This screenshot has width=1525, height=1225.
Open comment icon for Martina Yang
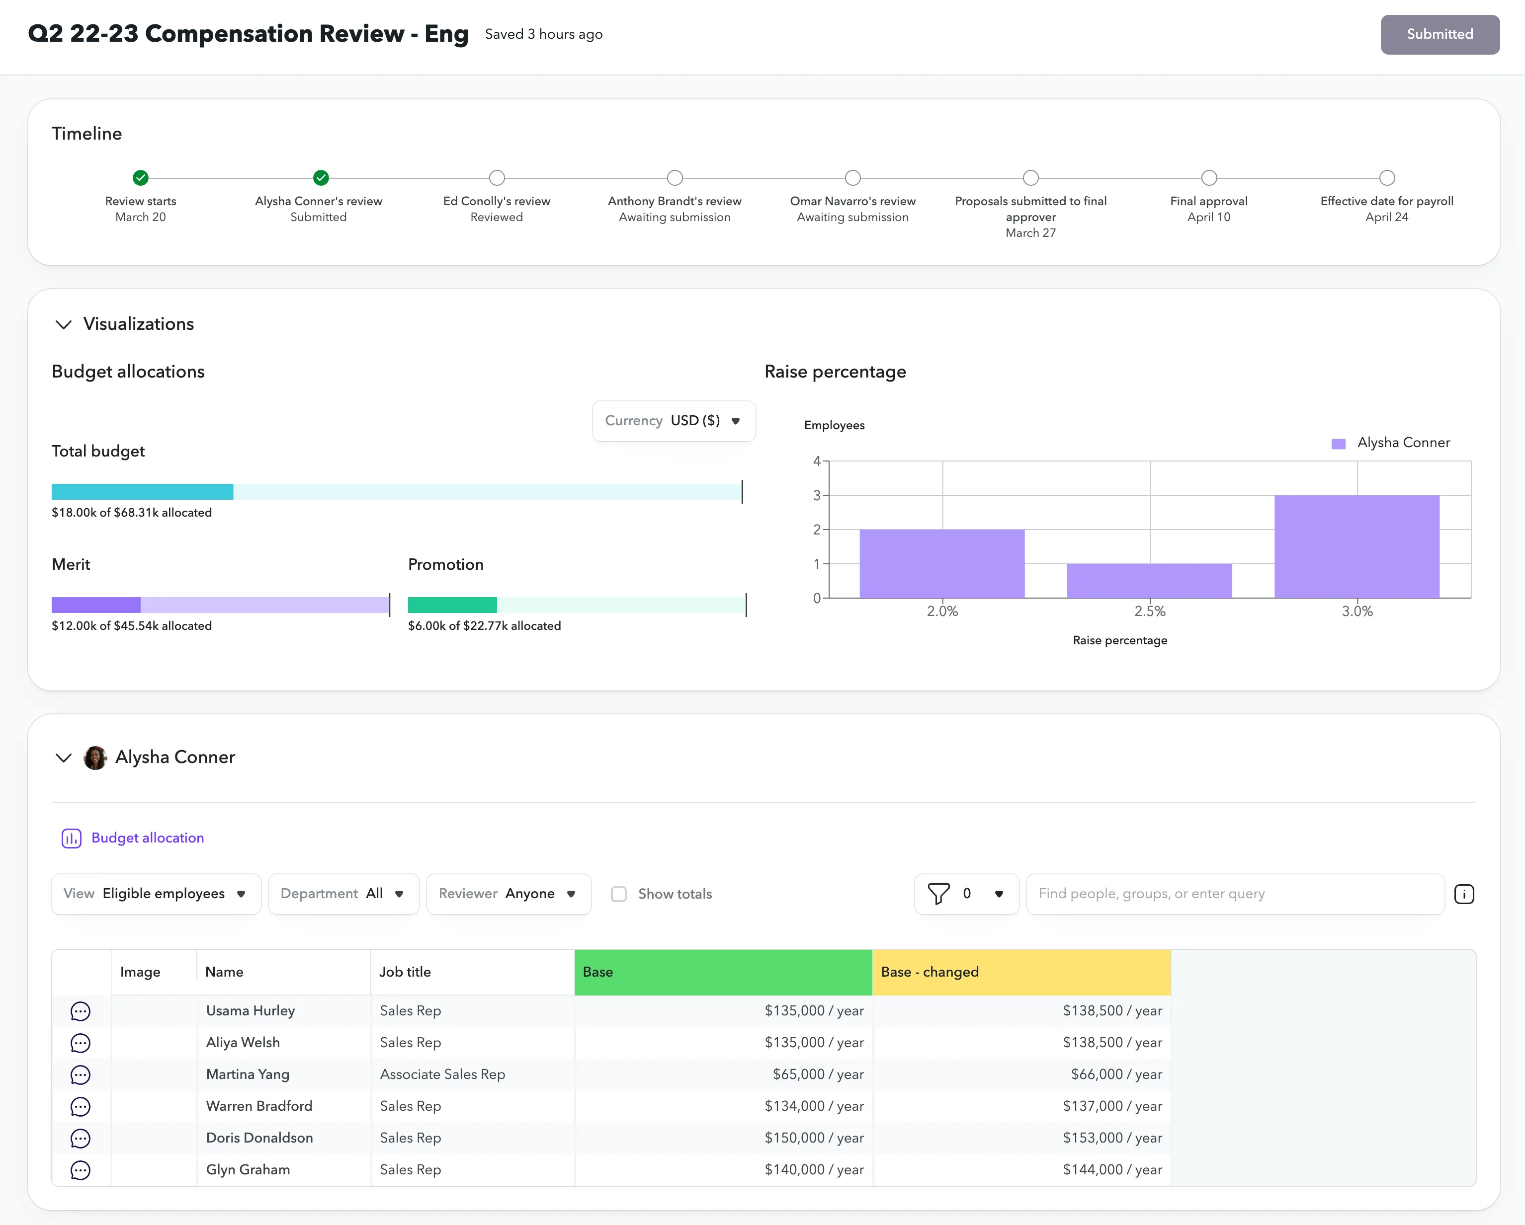(x=81, y=1075)
